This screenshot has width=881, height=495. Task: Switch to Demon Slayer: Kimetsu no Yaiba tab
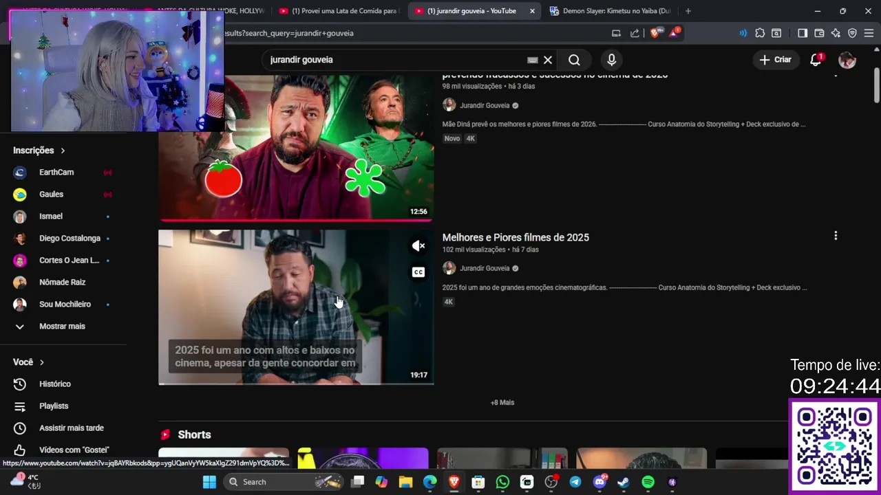pos(610,11)
